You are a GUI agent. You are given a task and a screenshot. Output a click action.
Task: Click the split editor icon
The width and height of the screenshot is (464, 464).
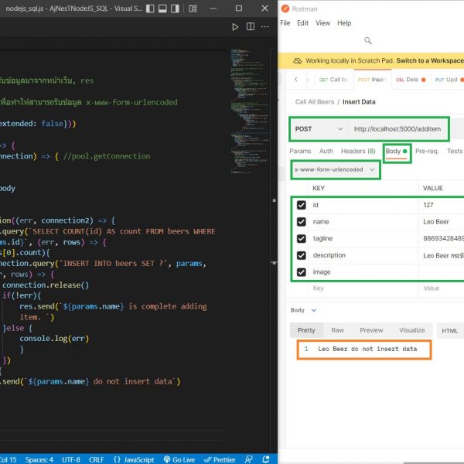tap(251, 27)
